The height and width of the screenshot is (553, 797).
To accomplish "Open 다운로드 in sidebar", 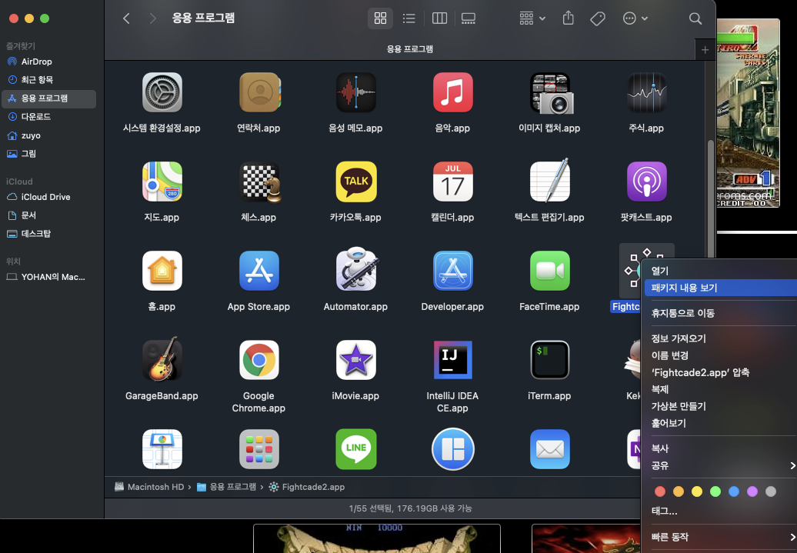I will 48,117.
